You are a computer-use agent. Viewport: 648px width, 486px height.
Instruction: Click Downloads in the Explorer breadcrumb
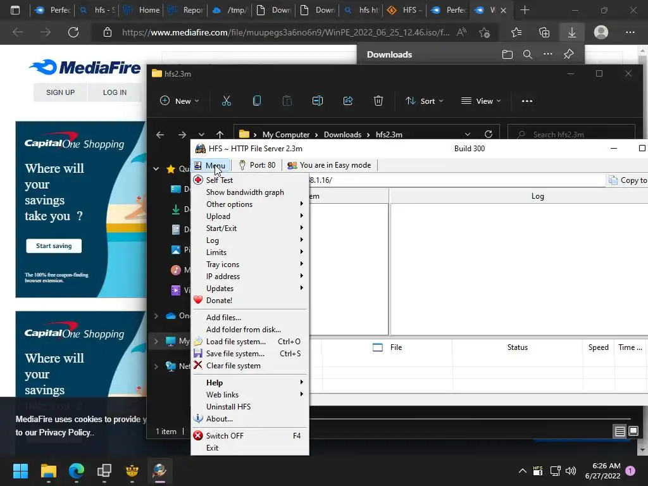[342, 135]
